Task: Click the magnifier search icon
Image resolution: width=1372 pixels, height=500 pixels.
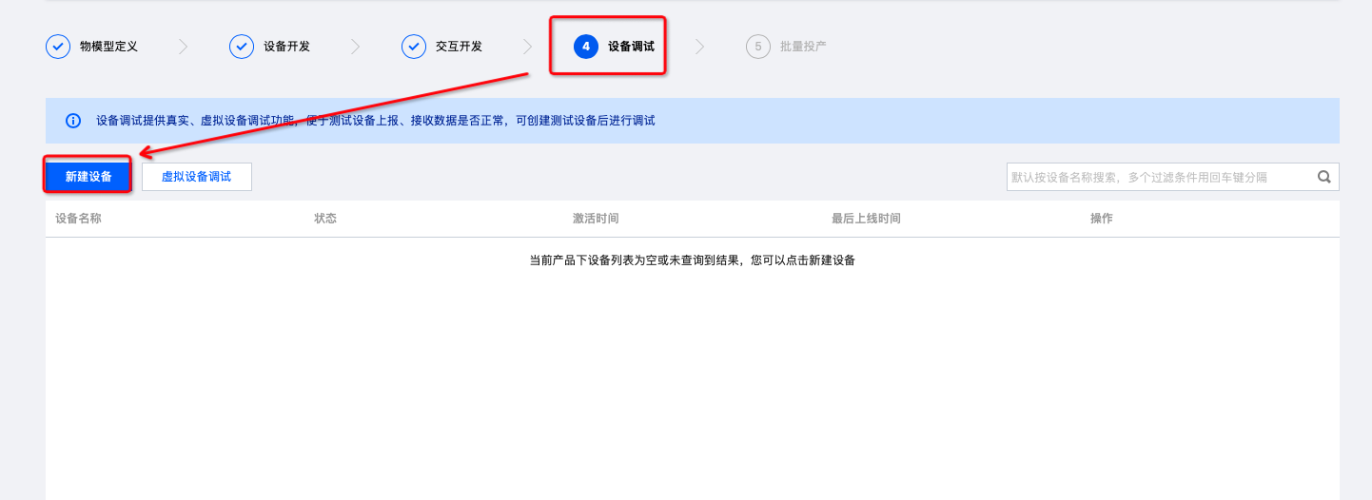Action: (x=1323, y=177)
